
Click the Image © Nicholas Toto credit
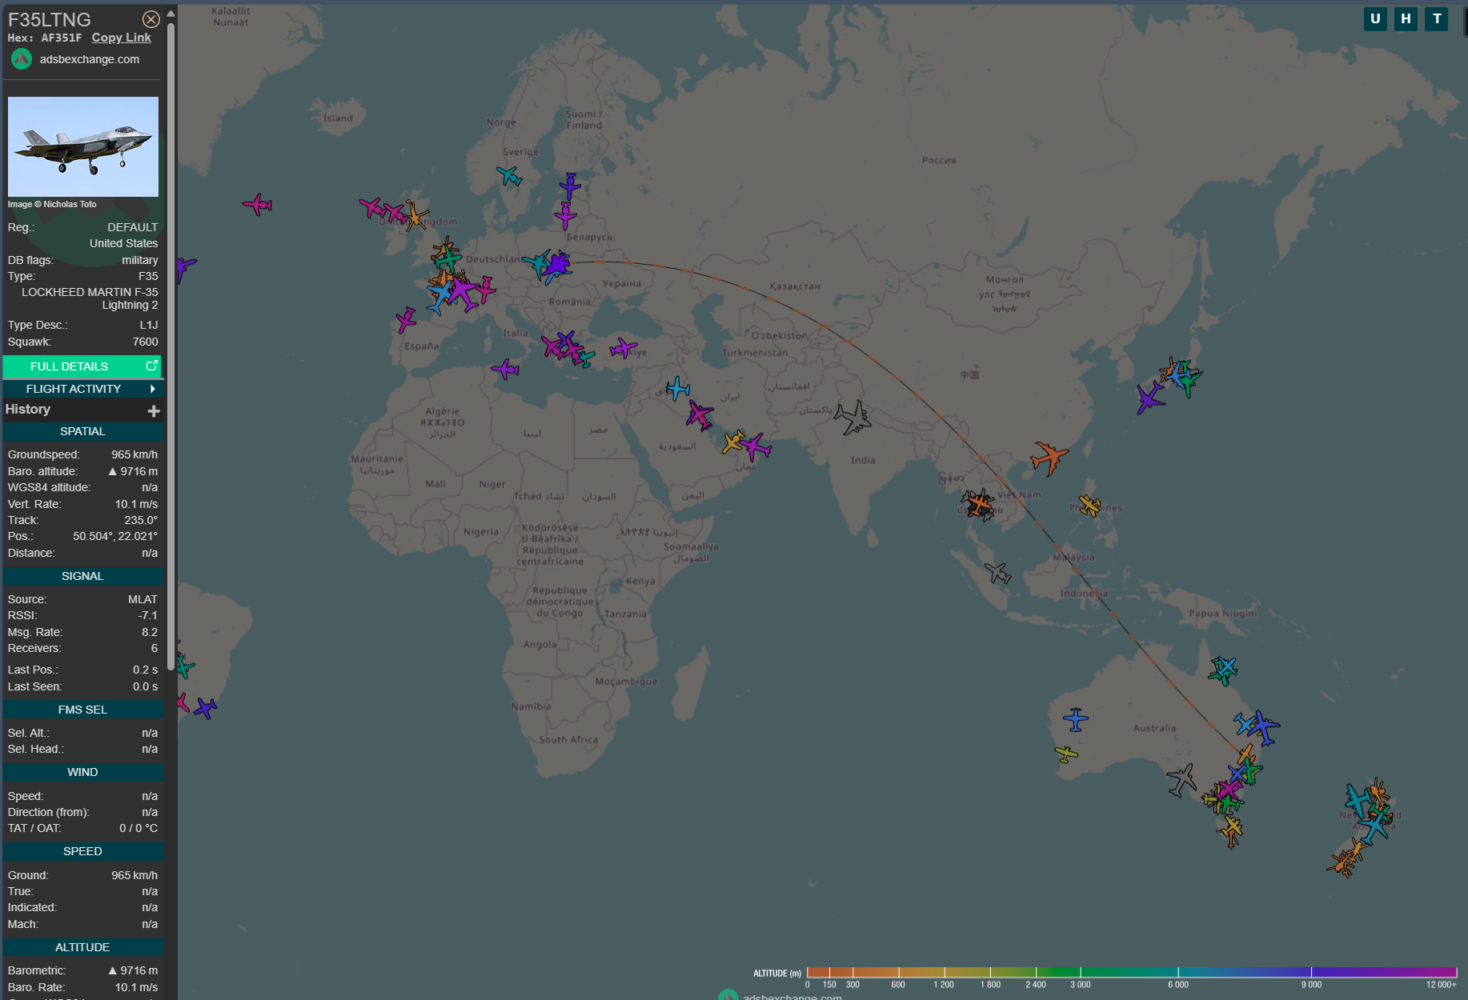(52, 204)
